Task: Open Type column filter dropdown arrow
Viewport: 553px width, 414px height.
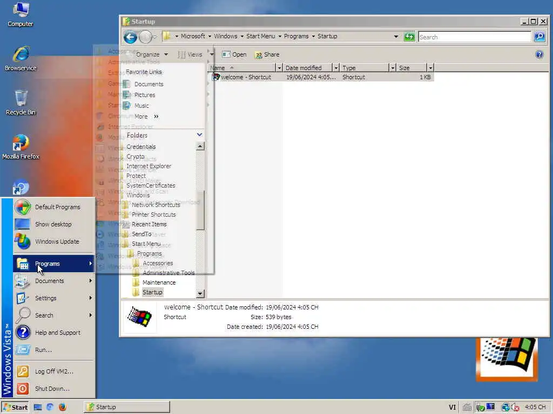Action: click(x=392, y=67)
